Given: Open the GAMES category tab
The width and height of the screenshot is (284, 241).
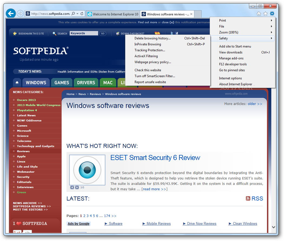Looking at the screenshot, I should (x=62, y=83).
